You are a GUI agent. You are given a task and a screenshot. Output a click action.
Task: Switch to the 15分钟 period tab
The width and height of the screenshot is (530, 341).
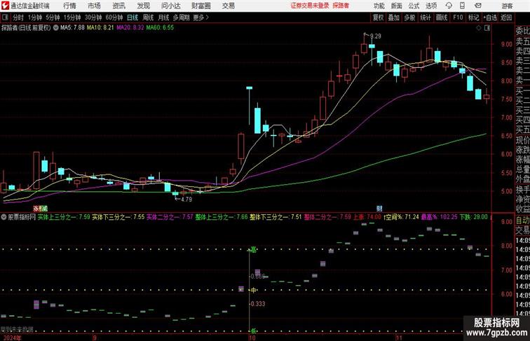click(x=72, y=18)
